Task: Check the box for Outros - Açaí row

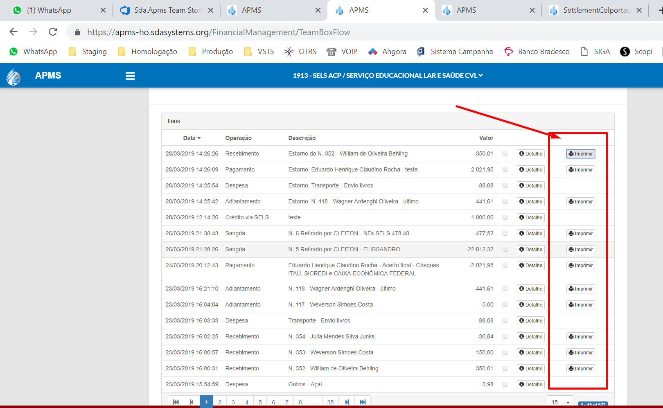Action: (505, 385)
